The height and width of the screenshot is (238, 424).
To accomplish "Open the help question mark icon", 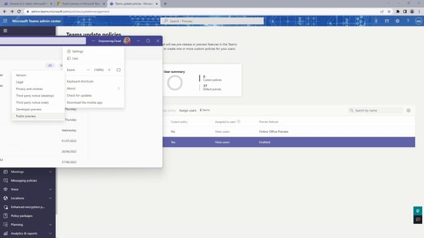I will pos(408,21).
